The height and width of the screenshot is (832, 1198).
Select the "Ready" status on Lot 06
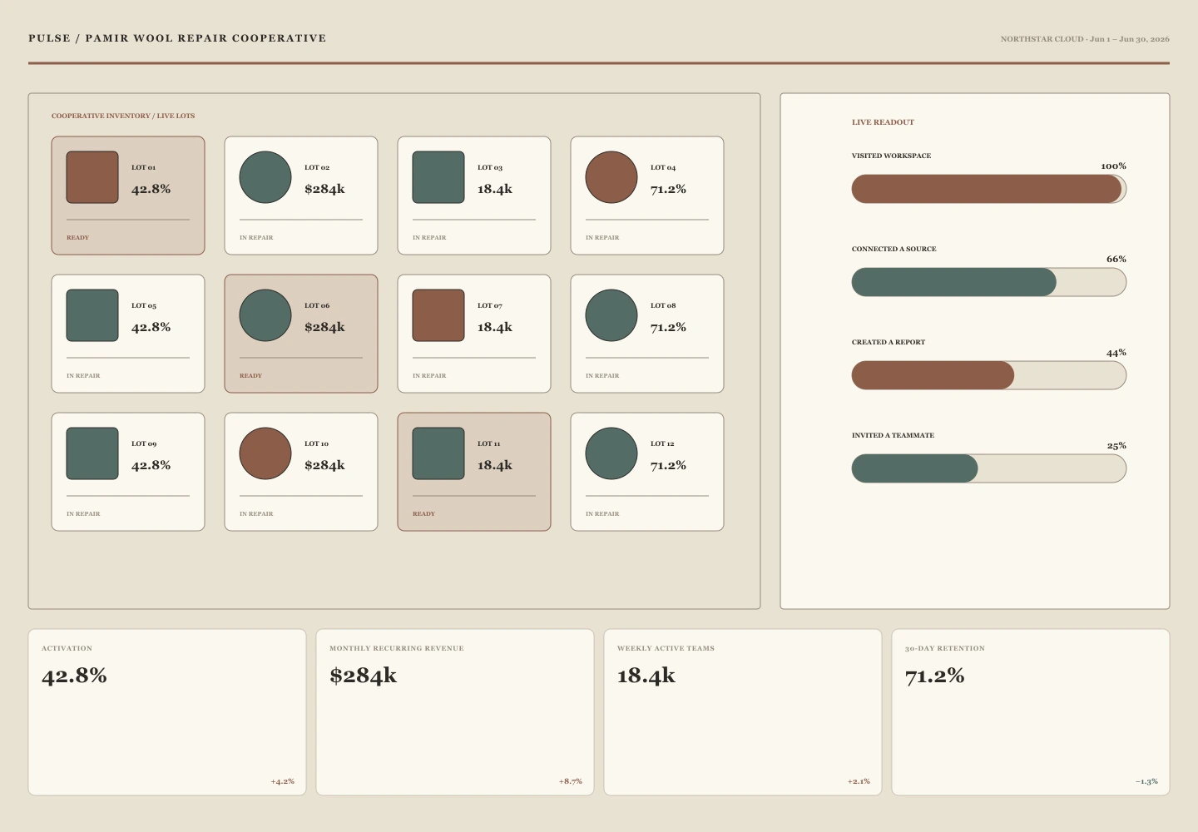coord(250,376)
